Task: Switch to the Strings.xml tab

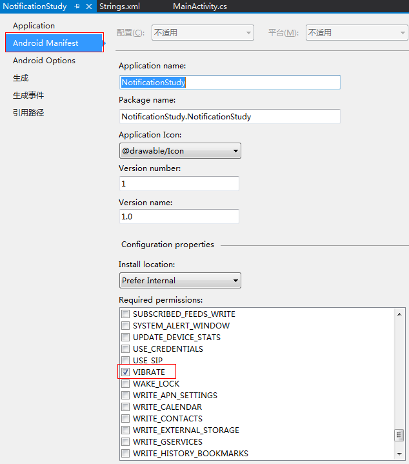Action: click(x=119, y=6)
